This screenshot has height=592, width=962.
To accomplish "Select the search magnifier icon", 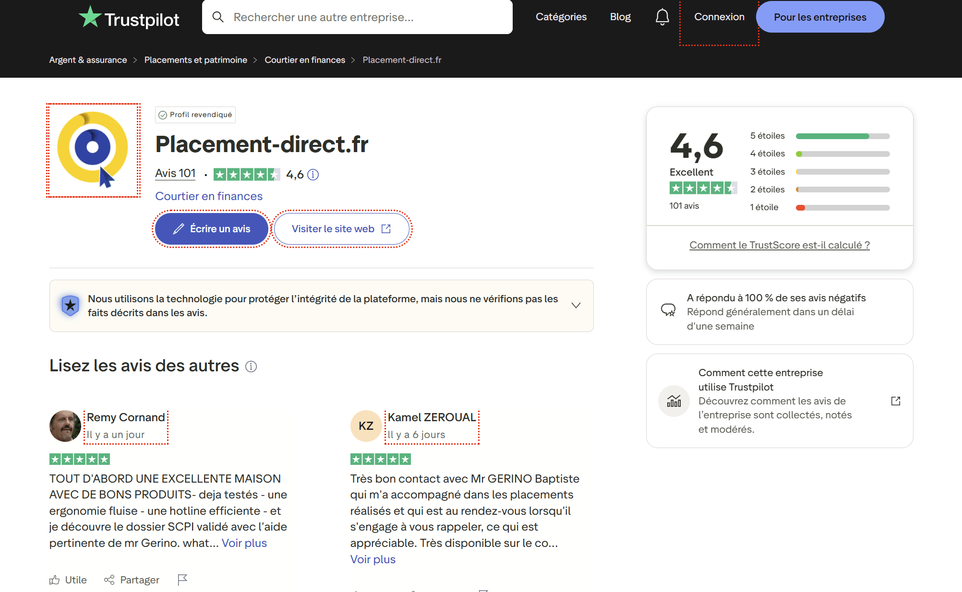I will (x=218, y=17).
